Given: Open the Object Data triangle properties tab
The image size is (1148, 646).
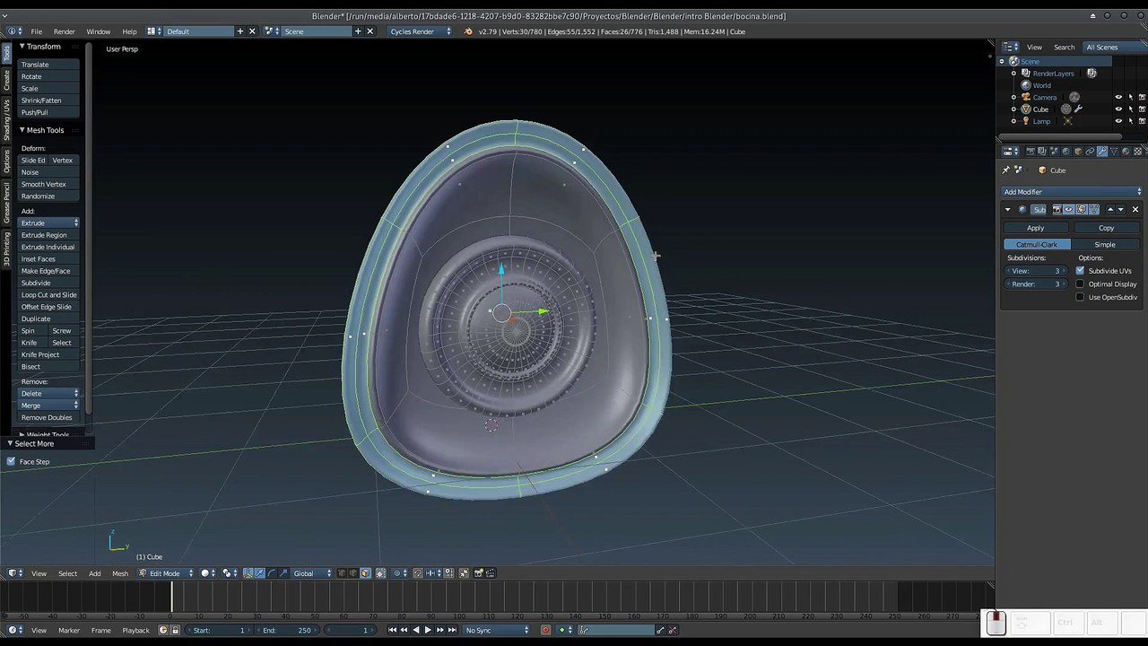Looking at the screenshot, I should point(1114,151).
